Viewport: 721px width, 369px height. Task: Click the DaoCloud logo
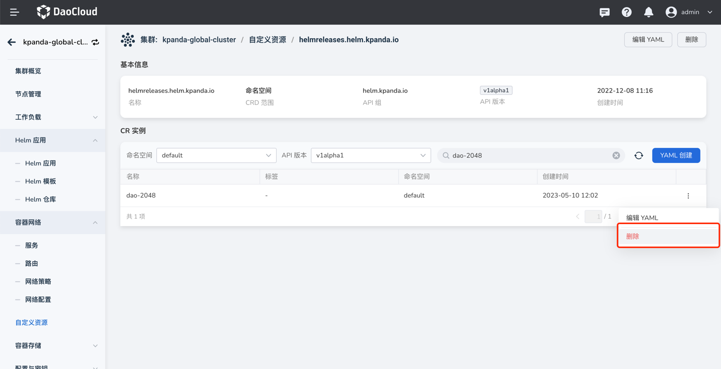click(67, 12)
